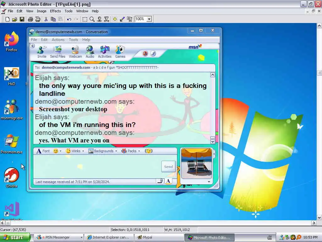Click the red block contact icon

coord(145,54)
